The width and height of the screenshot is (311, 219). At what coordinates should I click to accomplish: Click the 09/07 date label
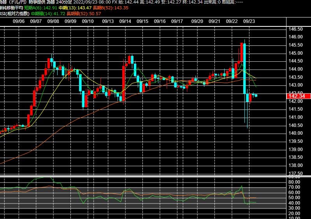coord(36,21)
